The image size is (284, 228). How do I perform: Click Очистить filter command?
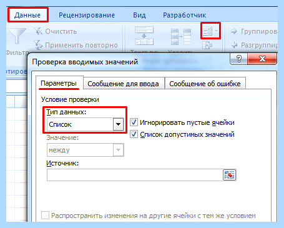[56, 31]
